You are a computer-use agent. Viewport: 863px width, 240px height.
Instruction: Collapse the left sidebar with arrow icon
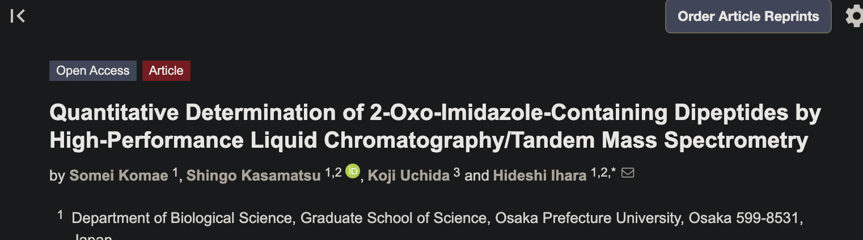(18, 16)
